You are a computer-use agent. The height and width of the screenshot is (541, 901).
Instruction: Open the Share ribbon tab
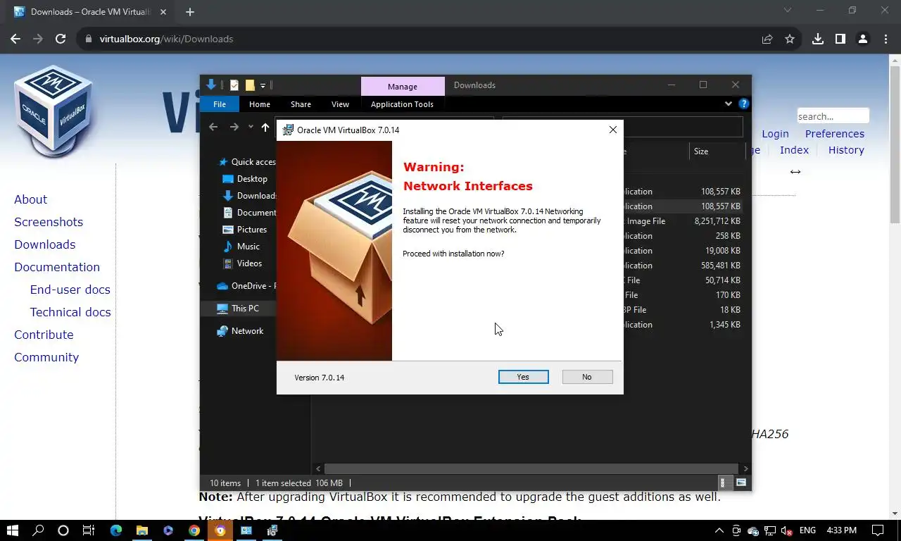click(x=301, y=104)
